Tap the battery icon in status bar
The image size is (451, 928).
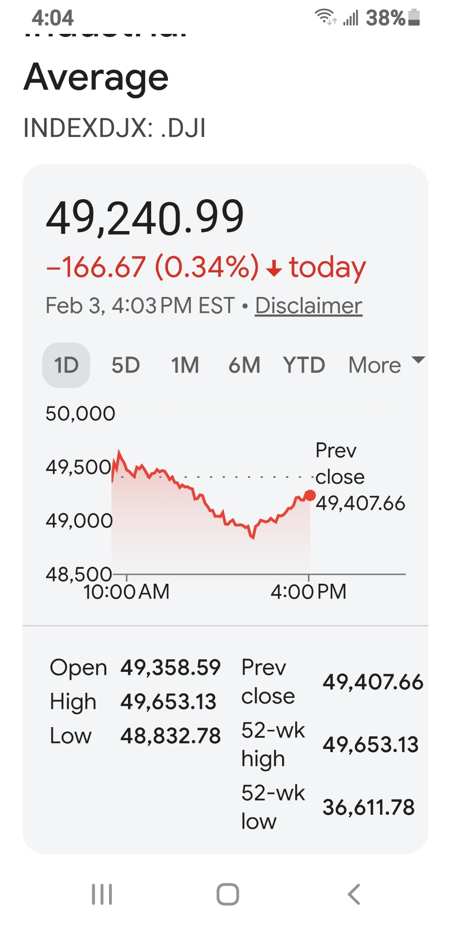coord(414,18)
